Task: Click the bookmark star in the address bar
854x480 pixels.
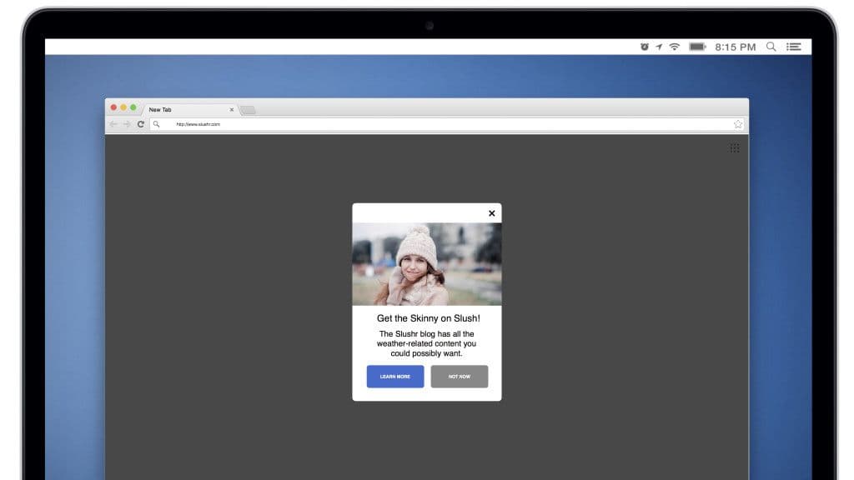Action: [x=737, y=123]
